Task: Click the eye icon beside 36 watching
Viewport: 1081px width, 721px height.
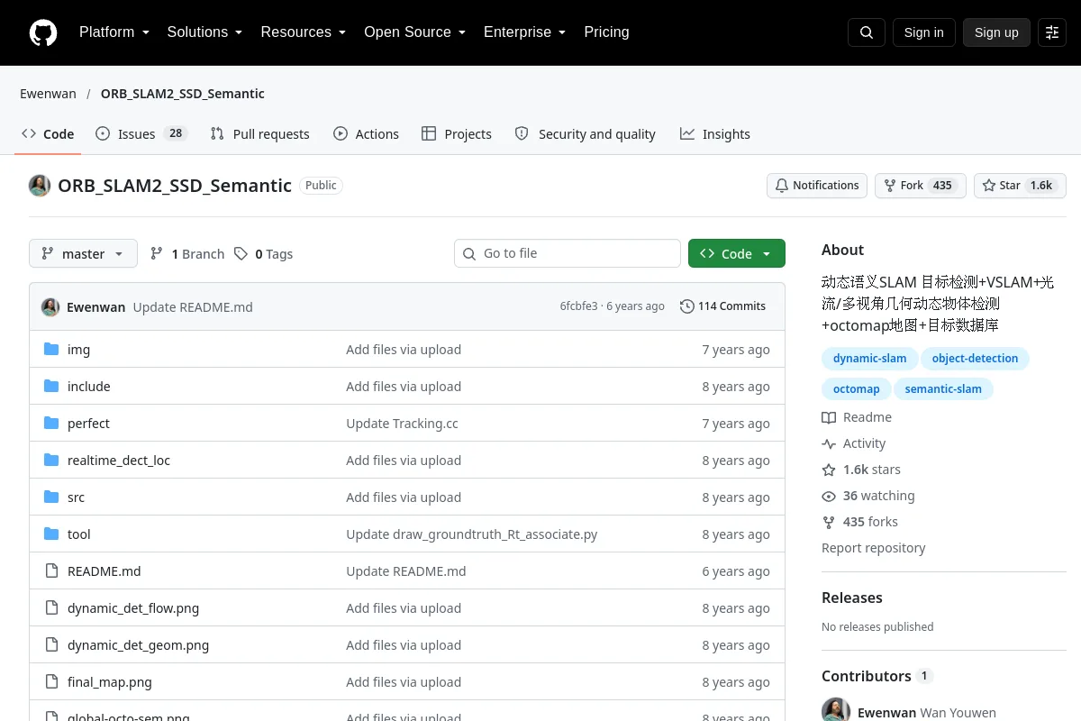Action: [x=829, y=496]
